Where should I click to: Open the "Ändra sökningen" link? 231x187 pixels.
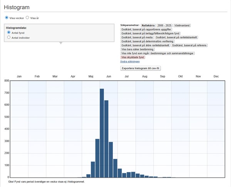pyautogui.click(x=130, y=61)
